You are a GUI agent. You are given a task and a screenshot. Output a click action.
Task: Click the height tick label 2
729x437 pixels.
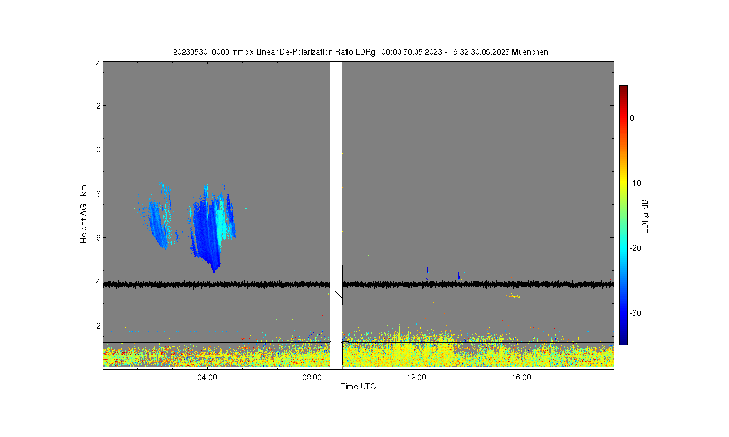(98, 326)
